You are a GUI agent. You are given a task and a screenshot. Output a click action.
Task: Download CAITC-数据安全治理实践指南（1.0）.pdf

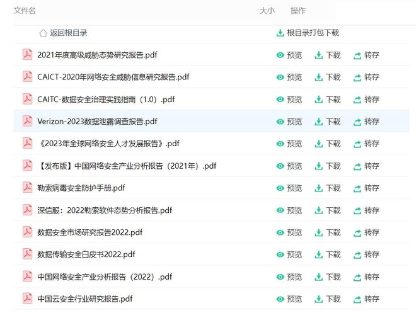(x=328, y=100)
